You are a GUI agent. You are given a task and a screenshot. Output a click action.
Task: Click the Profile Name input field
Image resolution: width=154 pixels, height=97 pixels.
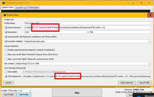[x=88, y=23]
